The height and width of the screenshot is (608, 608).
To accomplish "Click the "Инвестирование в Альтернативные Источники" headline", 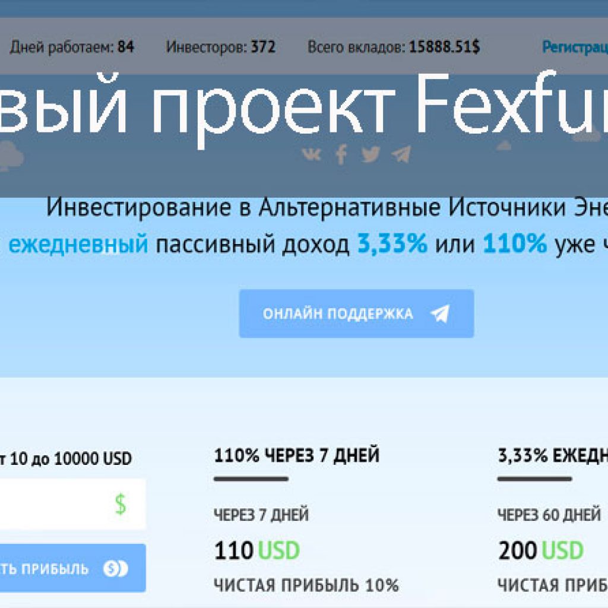I will click(x=306, y=207).
